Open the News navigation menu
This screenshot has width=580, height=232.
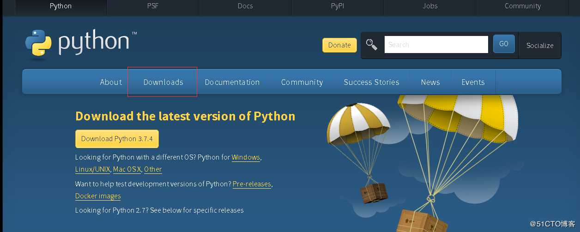pos(430,82)
